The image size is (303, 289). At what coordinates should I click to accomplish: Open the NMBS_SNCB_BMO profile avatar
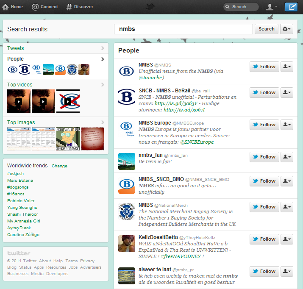coord(126,184)
